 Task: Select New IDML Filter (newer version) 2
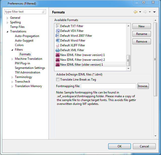click(82, 60)
